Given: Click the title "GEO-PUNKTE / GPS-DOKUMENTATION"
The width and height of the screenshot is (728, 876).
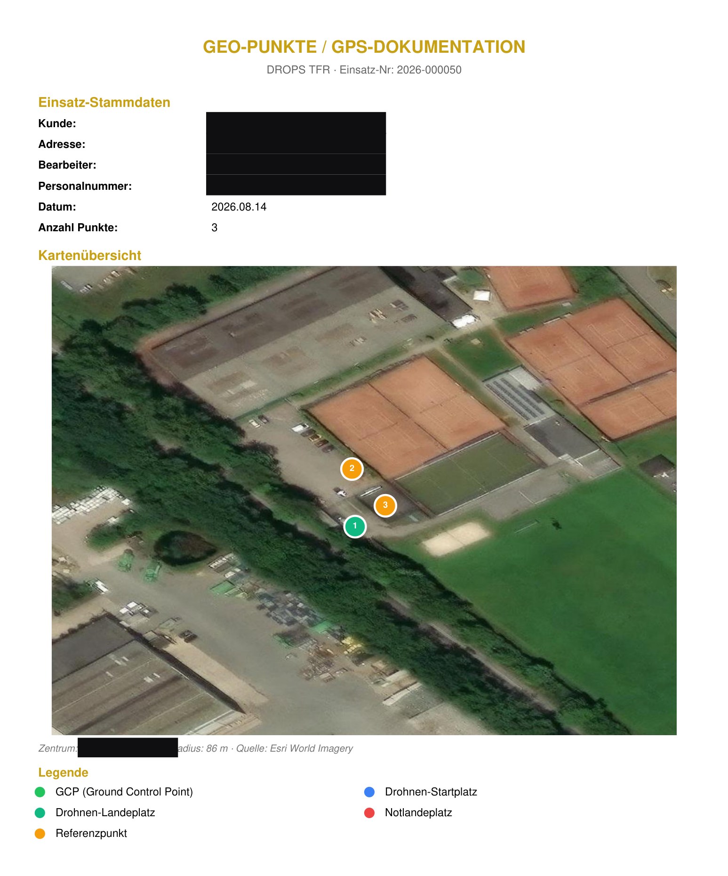Looking at the screenshot, I should point(364,47).
